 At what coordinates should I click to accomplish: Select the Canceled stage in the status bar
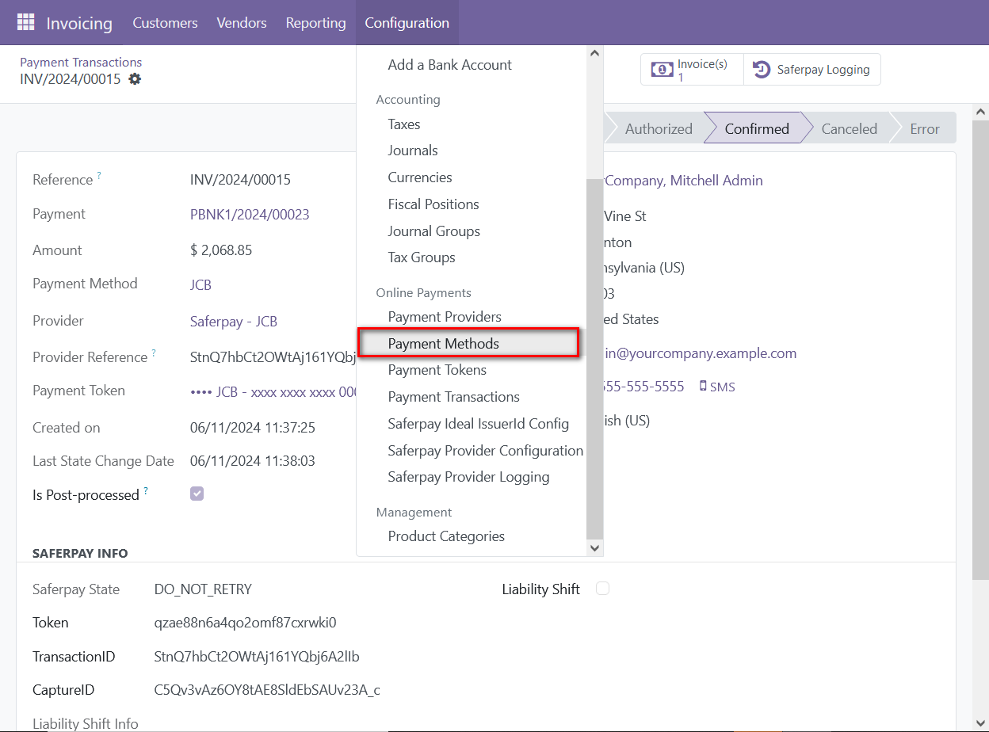(849, 128)
